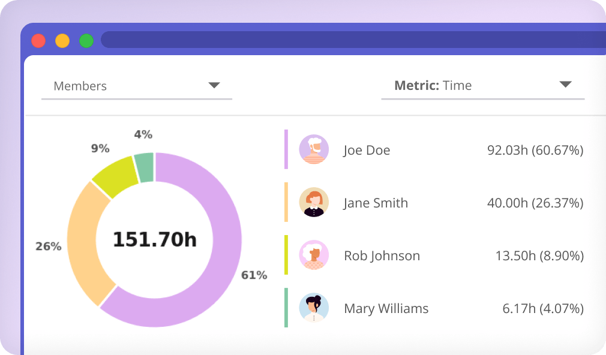The height and width of the screenshot is (355, 606).
Task: Click the 4% chart label
Action: tap(143, 134)
